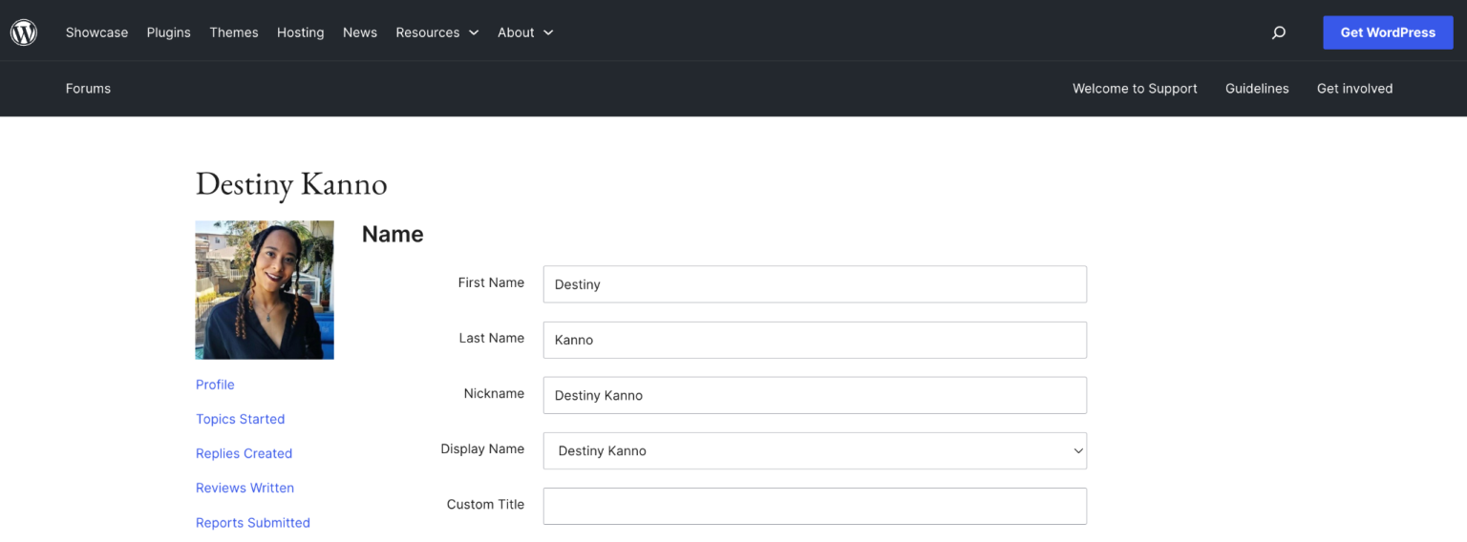Image resolution: width=1467 pixels, height=542 pixels.
Task: Click the First Name label
Action: click(491, 282)
